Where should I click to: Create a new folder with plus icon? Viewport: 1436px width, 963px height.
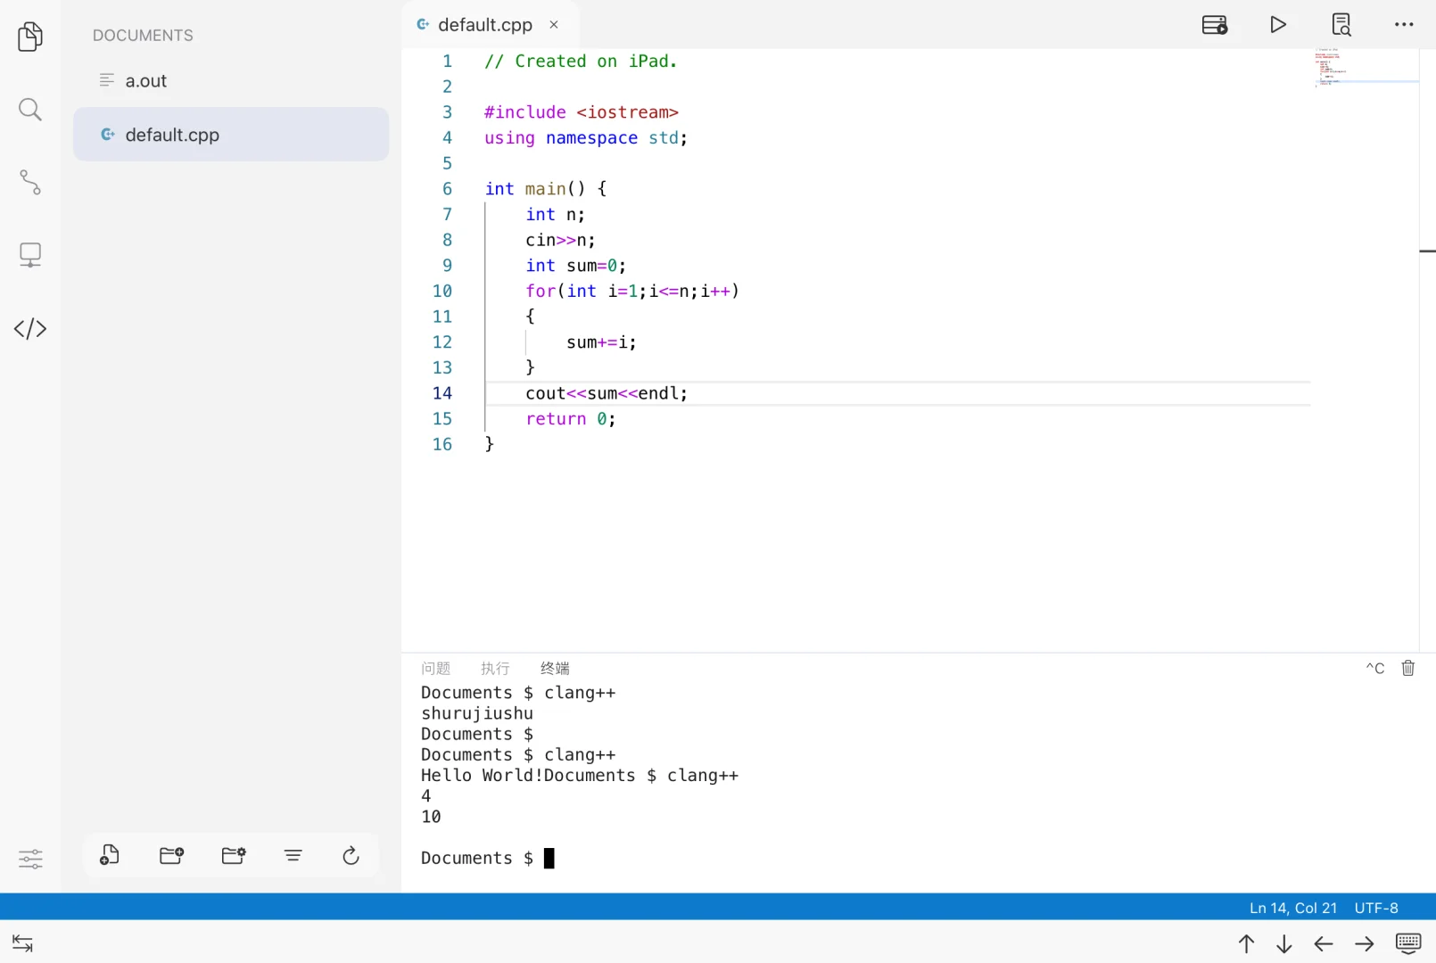171,855
